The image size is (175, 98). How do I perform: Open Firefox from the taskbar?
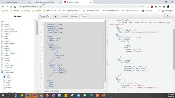(47, 96)
